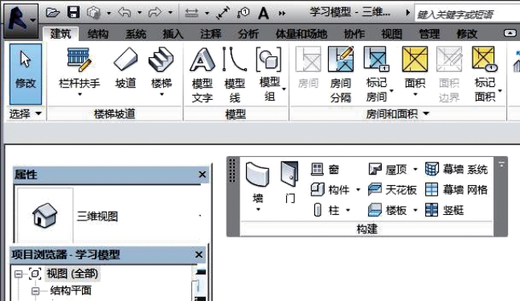Screen dimensions: 520x301
Task: Click the 房间分隔 tool
Action: (341, 75)
